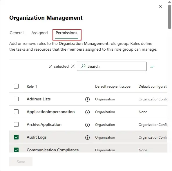Open the filter options icon beside search

pyautogui.click(x=152, y=66)
